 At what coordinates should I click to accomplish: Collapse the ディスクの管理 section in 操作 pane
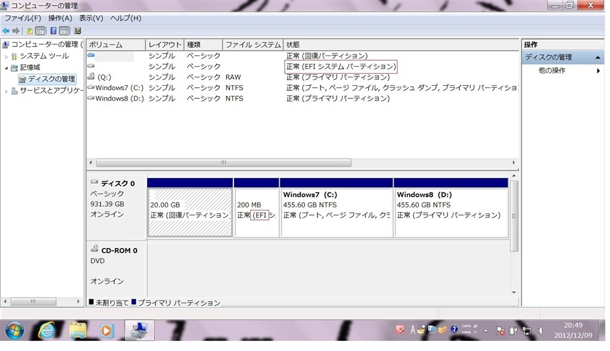pos(597,56)
